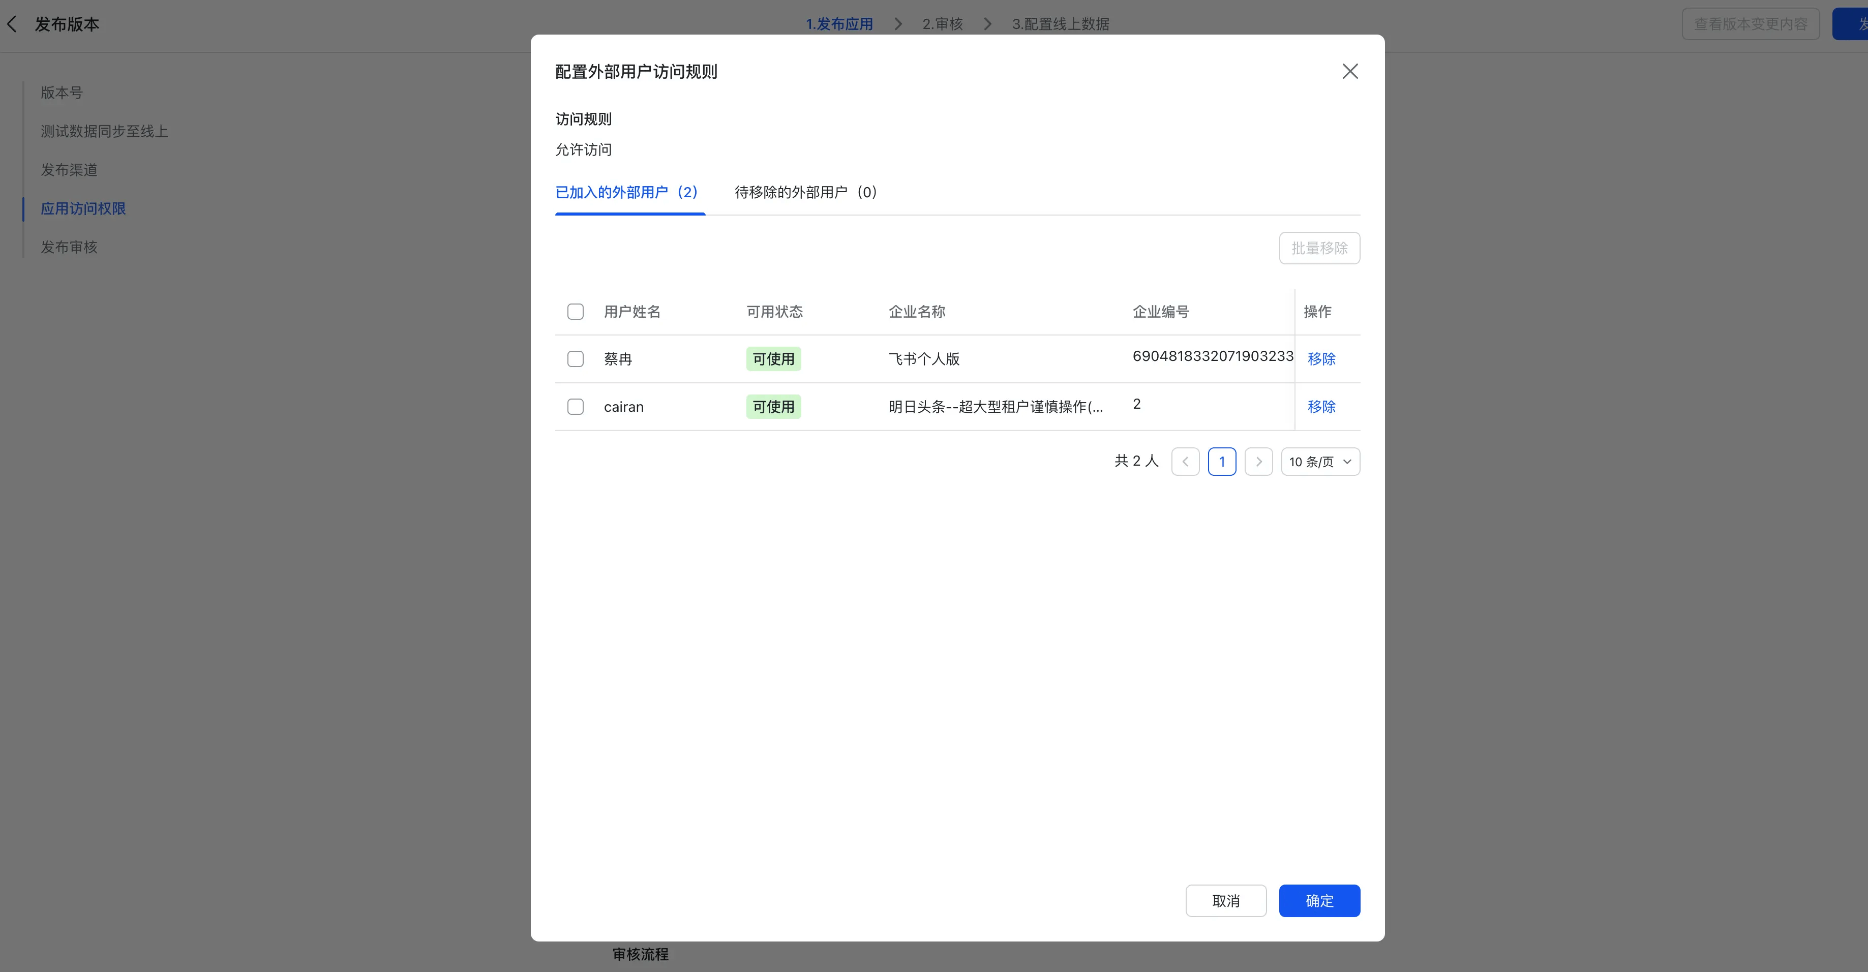Screen dimensions: 1868x972
Task: Confirm with the 确定 button
Action: coord(1319,900)
